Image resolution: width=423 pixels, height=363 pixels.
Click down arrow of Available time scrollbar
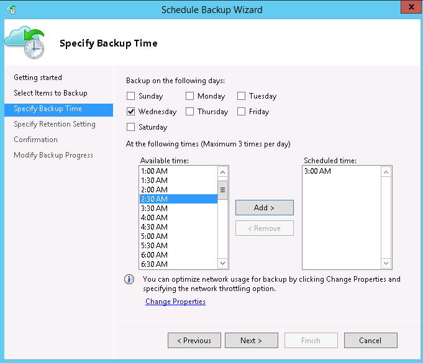coord(222,263)
